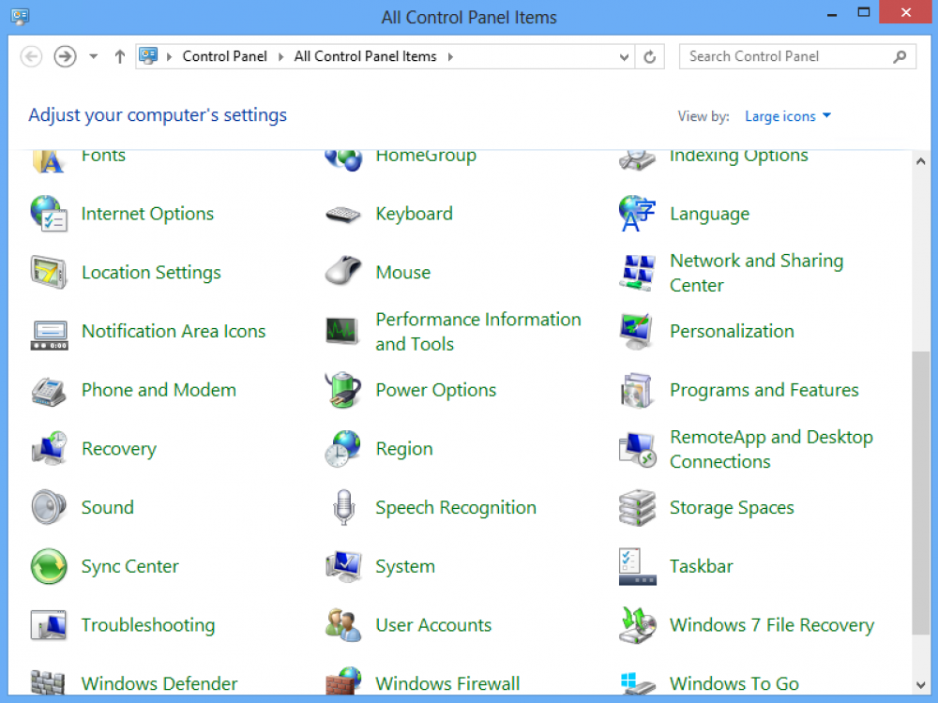Open the Storage Spaces drives icon
This screenshot has width=938, height=703.
(x=637, y=507)
